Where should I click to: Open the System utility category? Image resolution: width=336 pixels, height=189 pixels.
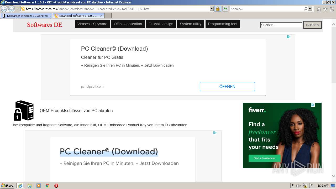(191, 24)
